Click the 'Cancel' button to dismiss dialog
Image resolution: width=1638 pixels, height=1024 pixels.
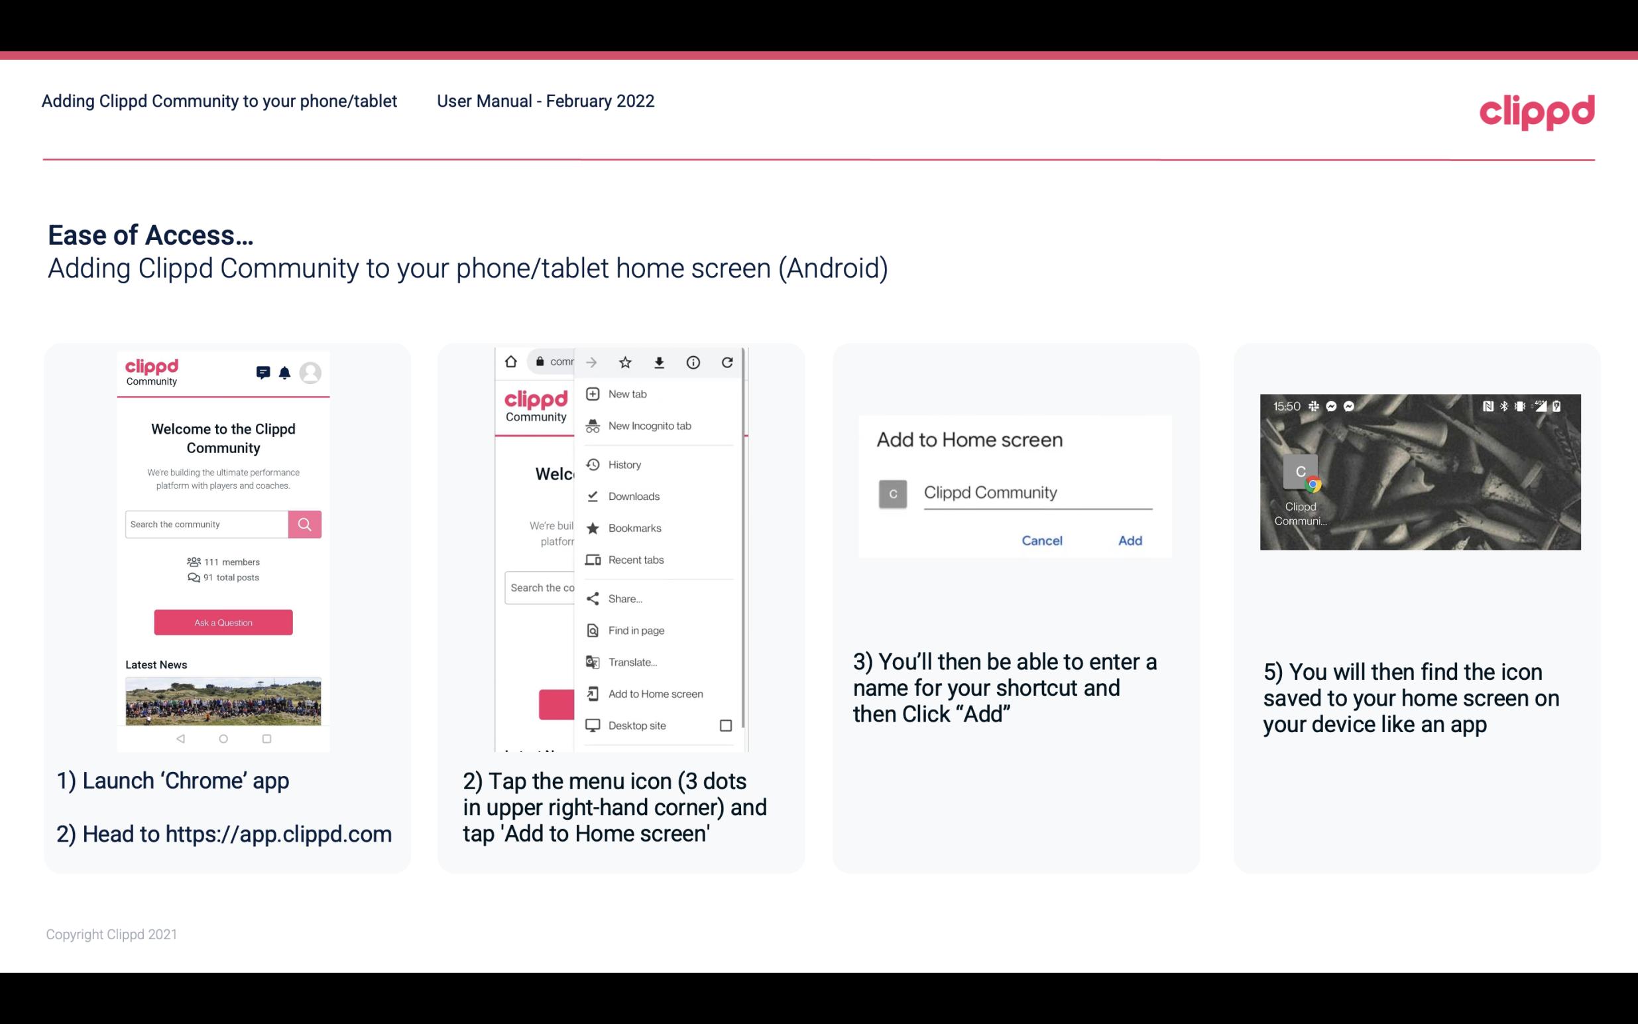pos(1040,539)
